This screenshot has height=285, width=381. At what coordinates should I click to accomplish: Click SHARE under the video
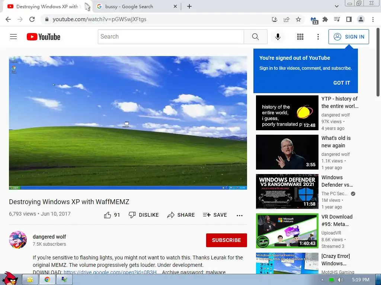click(x=181, y=215)
